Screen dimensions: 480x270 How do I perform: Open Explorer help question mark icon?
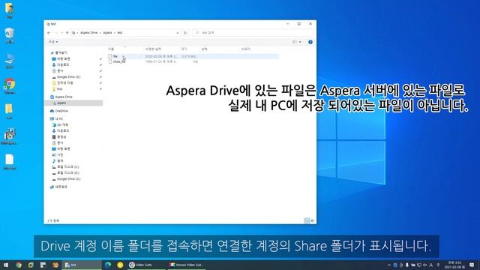click(310, 42)
